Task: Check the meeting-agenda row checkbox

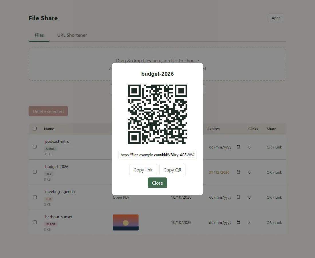Action: pyautogui.click(x=35, y=197)
